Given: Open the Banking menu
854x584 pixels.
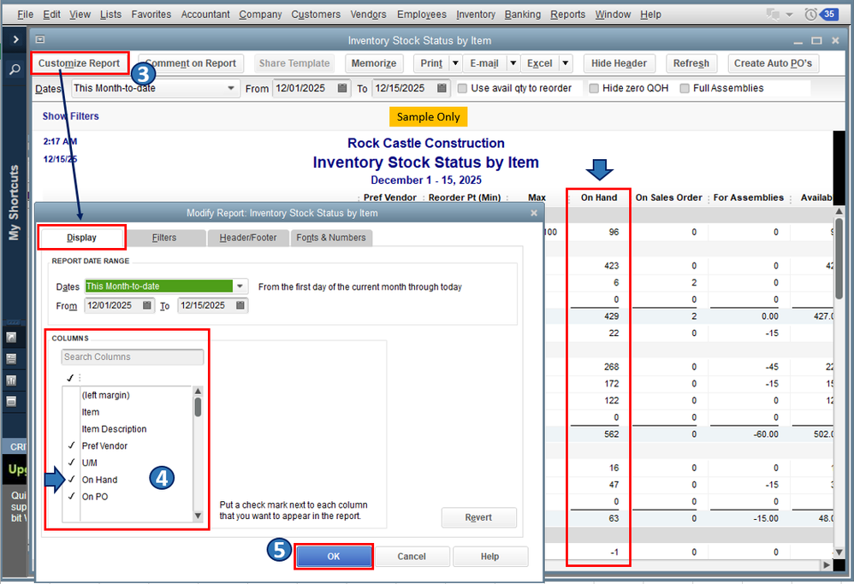Looking at the screenshot, I should tap(522, 15).
